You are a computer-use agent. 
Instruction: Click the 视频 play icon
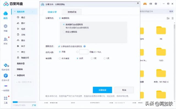(x=18, y=29)
